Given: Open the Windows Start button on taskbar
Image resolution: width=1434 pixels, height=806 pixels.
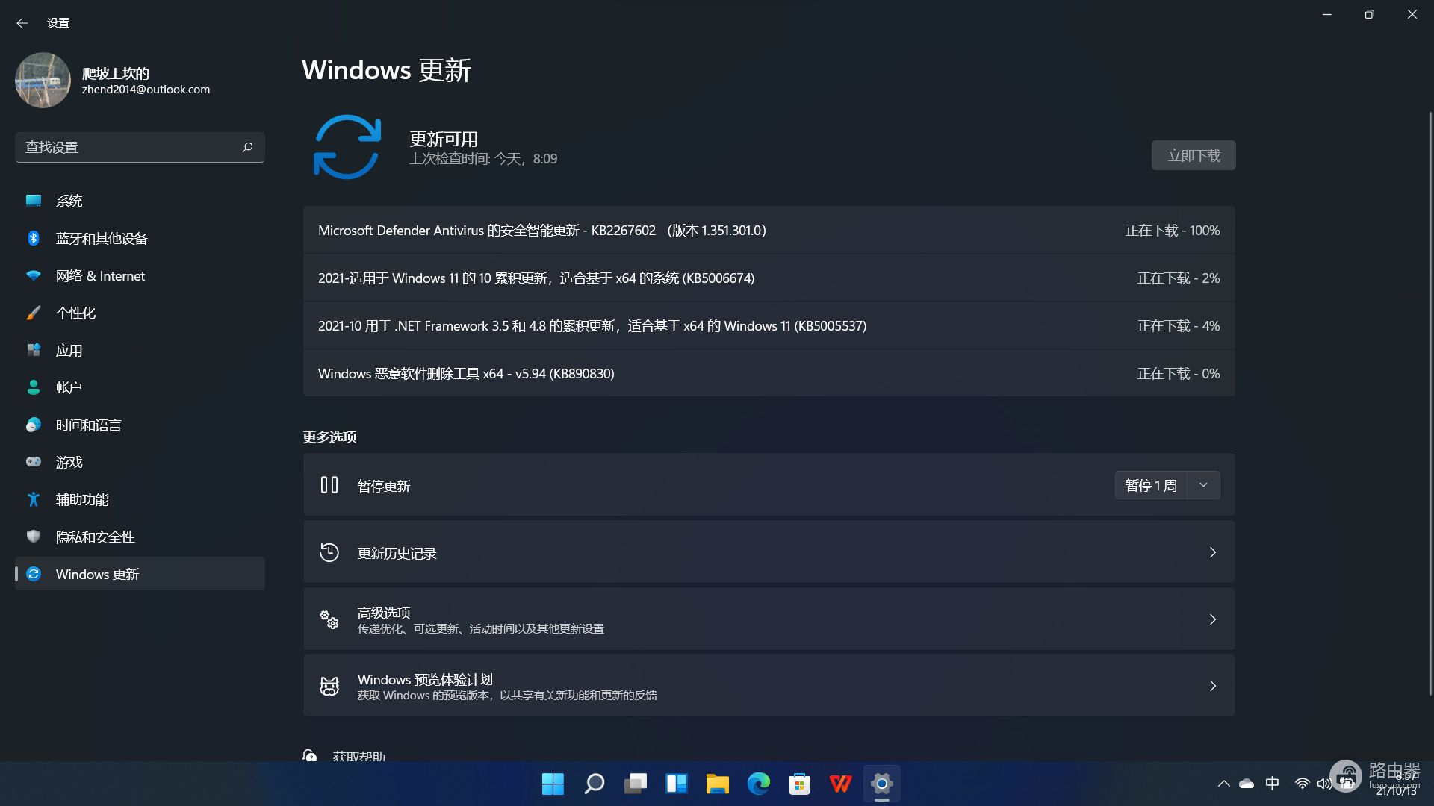Looking at the screenshot, I should pos(553,784).
